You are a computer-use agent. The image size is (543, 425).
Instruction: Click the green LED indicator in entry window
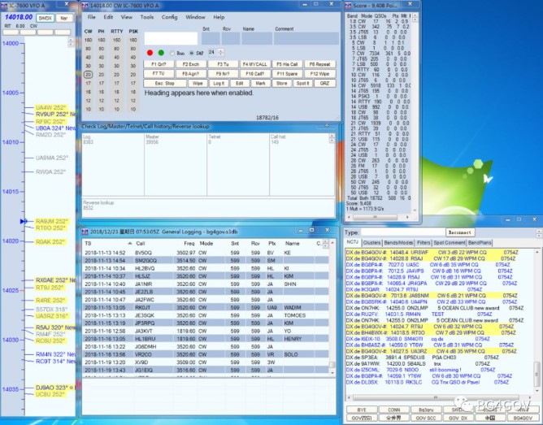tap(161, 53)
